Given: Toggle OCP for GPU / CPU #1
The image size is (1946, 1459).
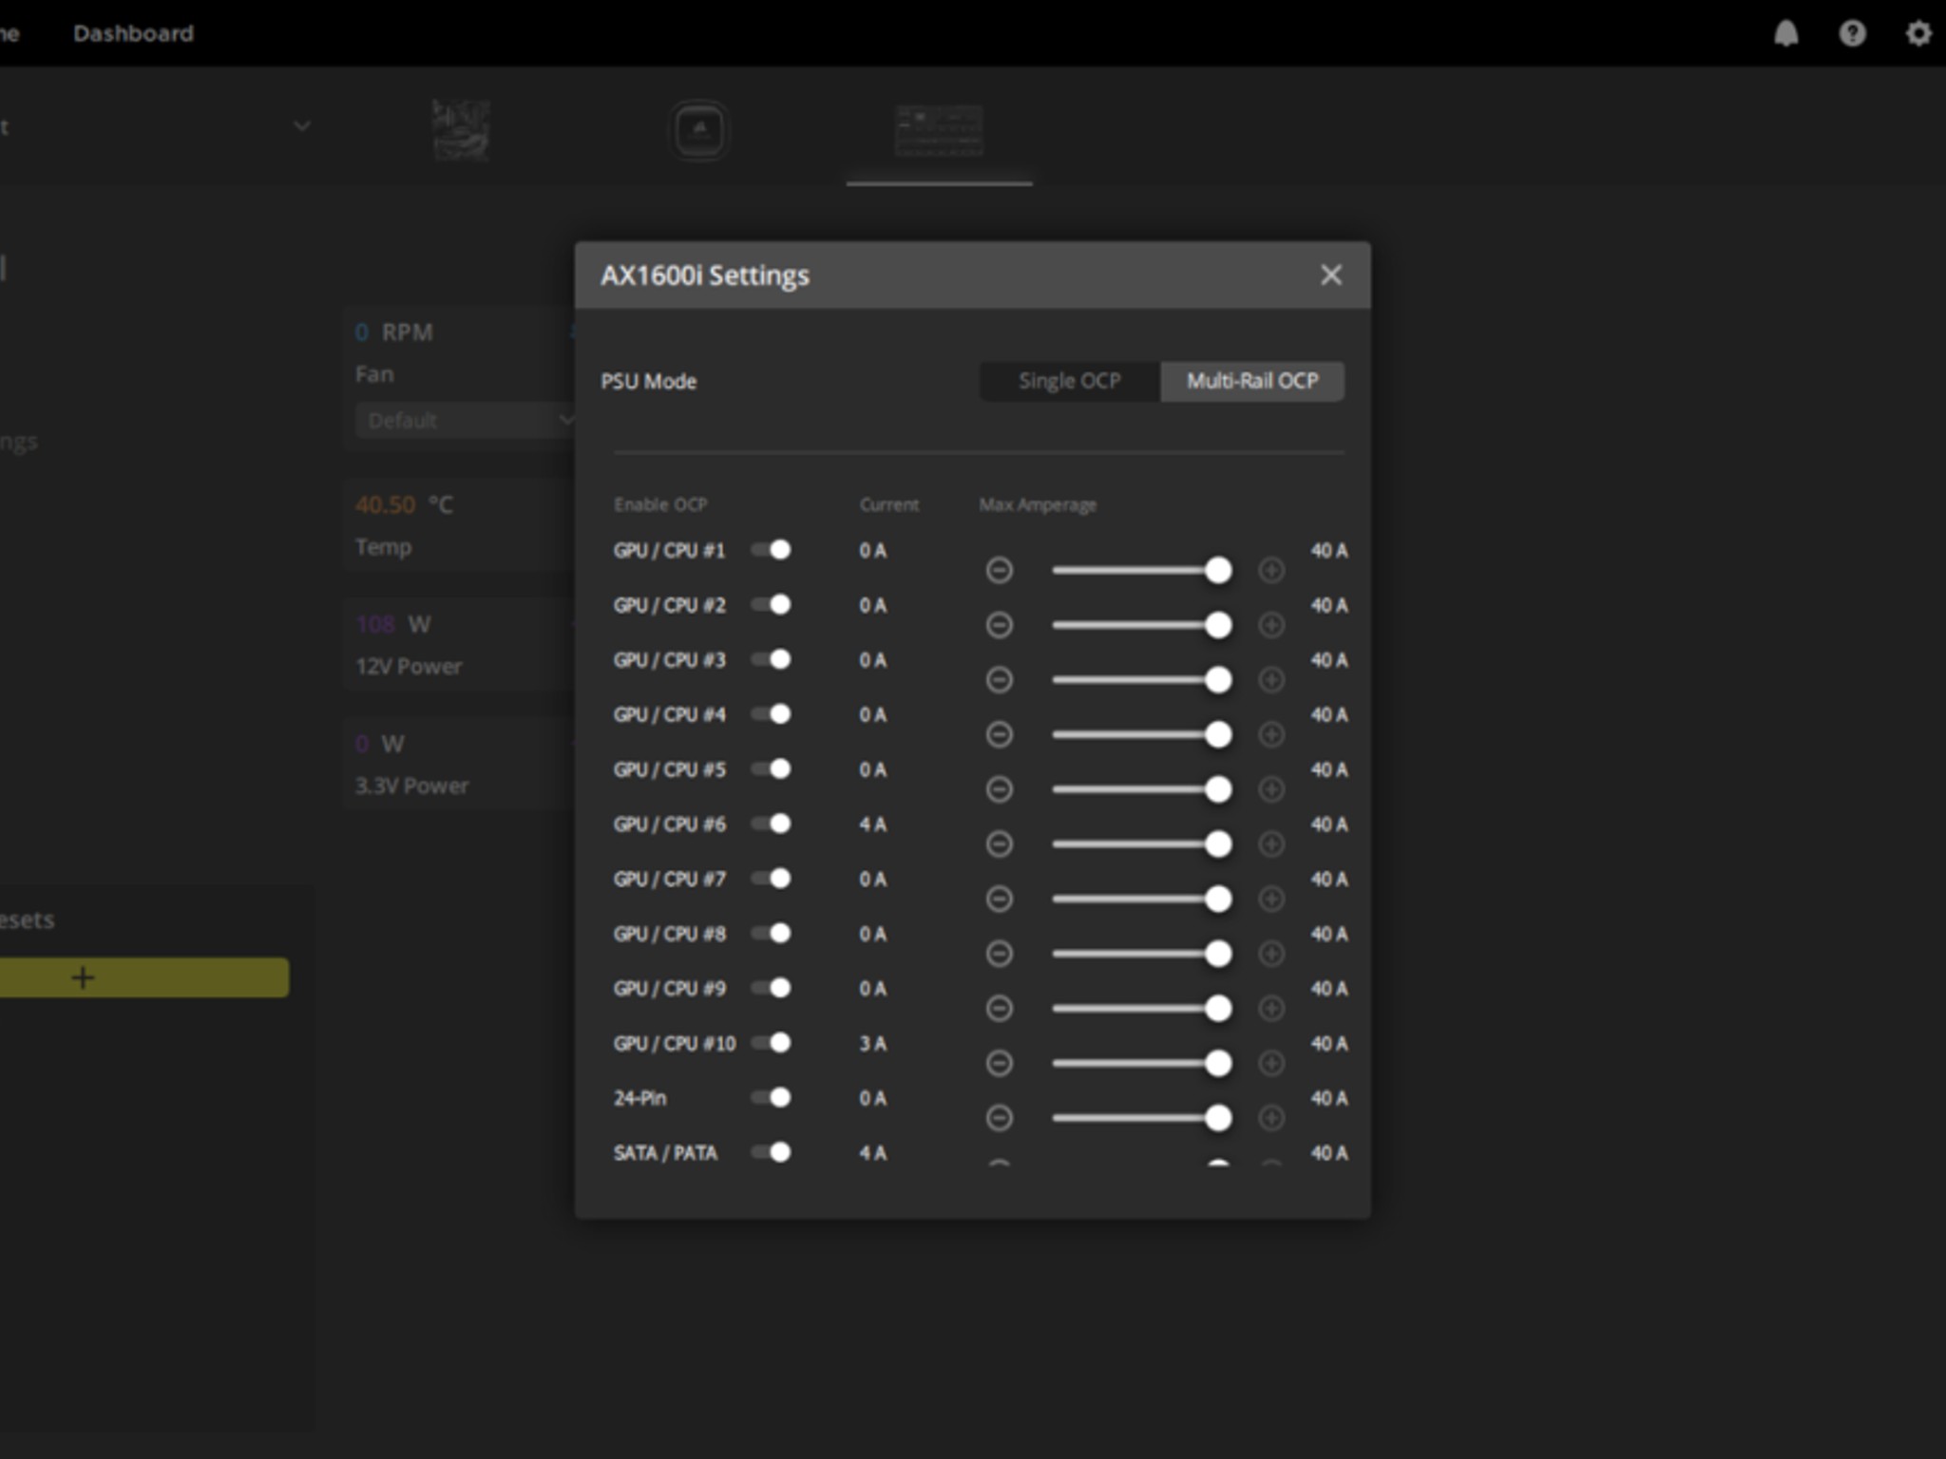Looking at the screenshot, I should (x=771, y=550).
